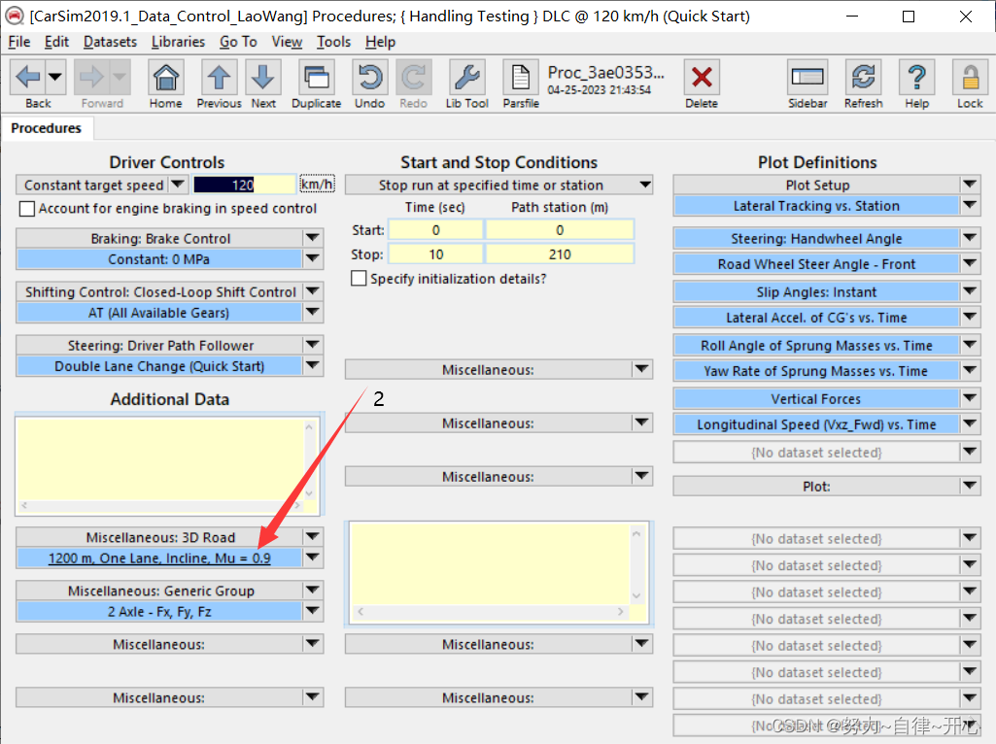Open the Libraries menu

coord(178,42)
